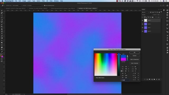Select Layer 3 thumbnail in Layers panel
The width and height of the screenshot is (169, 95).
coord(145,20)
